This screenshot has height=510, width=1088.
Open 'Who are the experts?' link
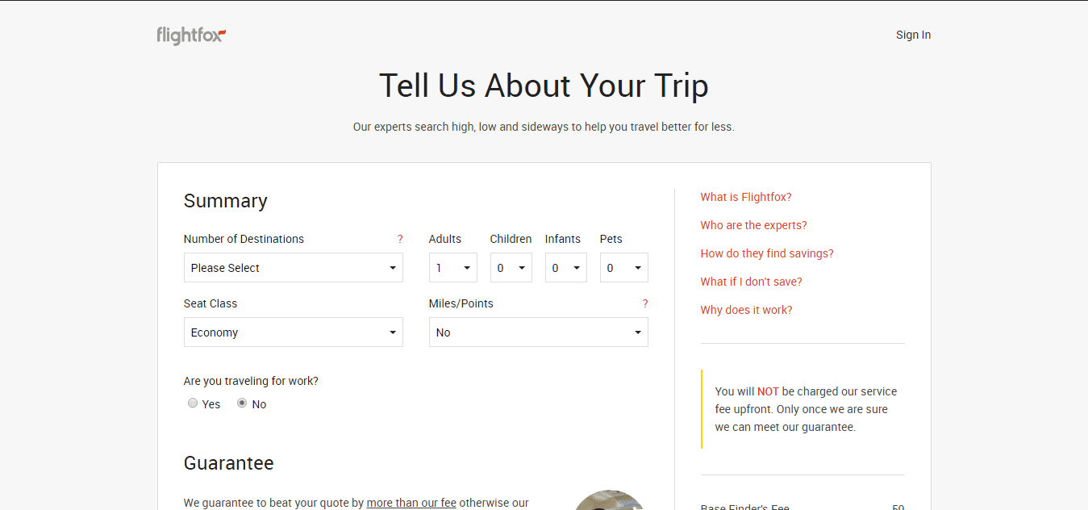[x=753, y=225]
